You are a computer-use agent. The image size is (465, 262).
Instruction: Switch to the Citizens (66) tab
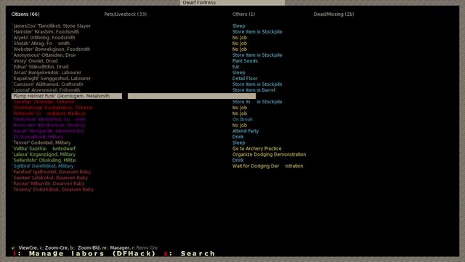tap(25, 15)
